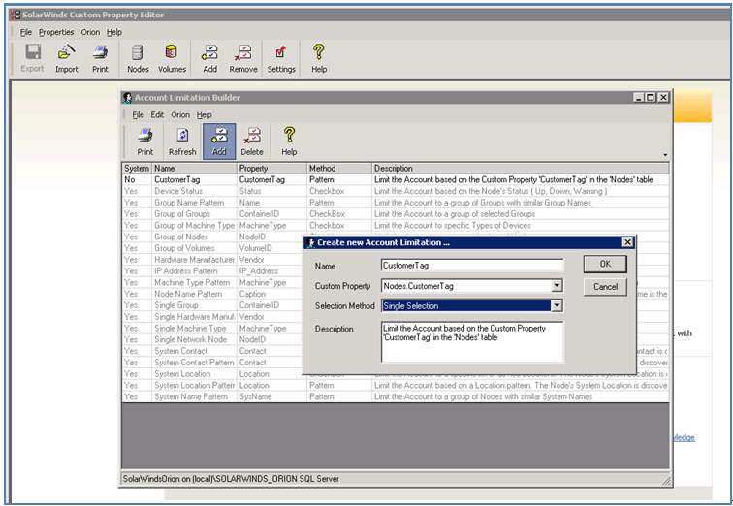Viewport: 733px width, 506px height.
Task: Expand the Selection Method dropdown
Action: coord(557,306)
